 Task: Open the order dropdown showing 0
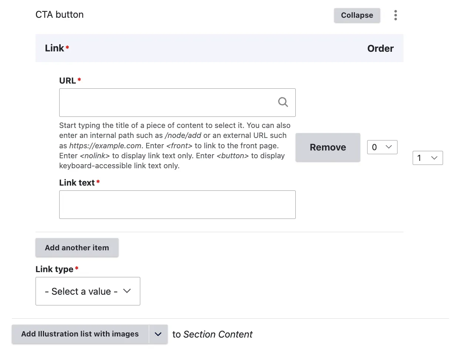382,147
